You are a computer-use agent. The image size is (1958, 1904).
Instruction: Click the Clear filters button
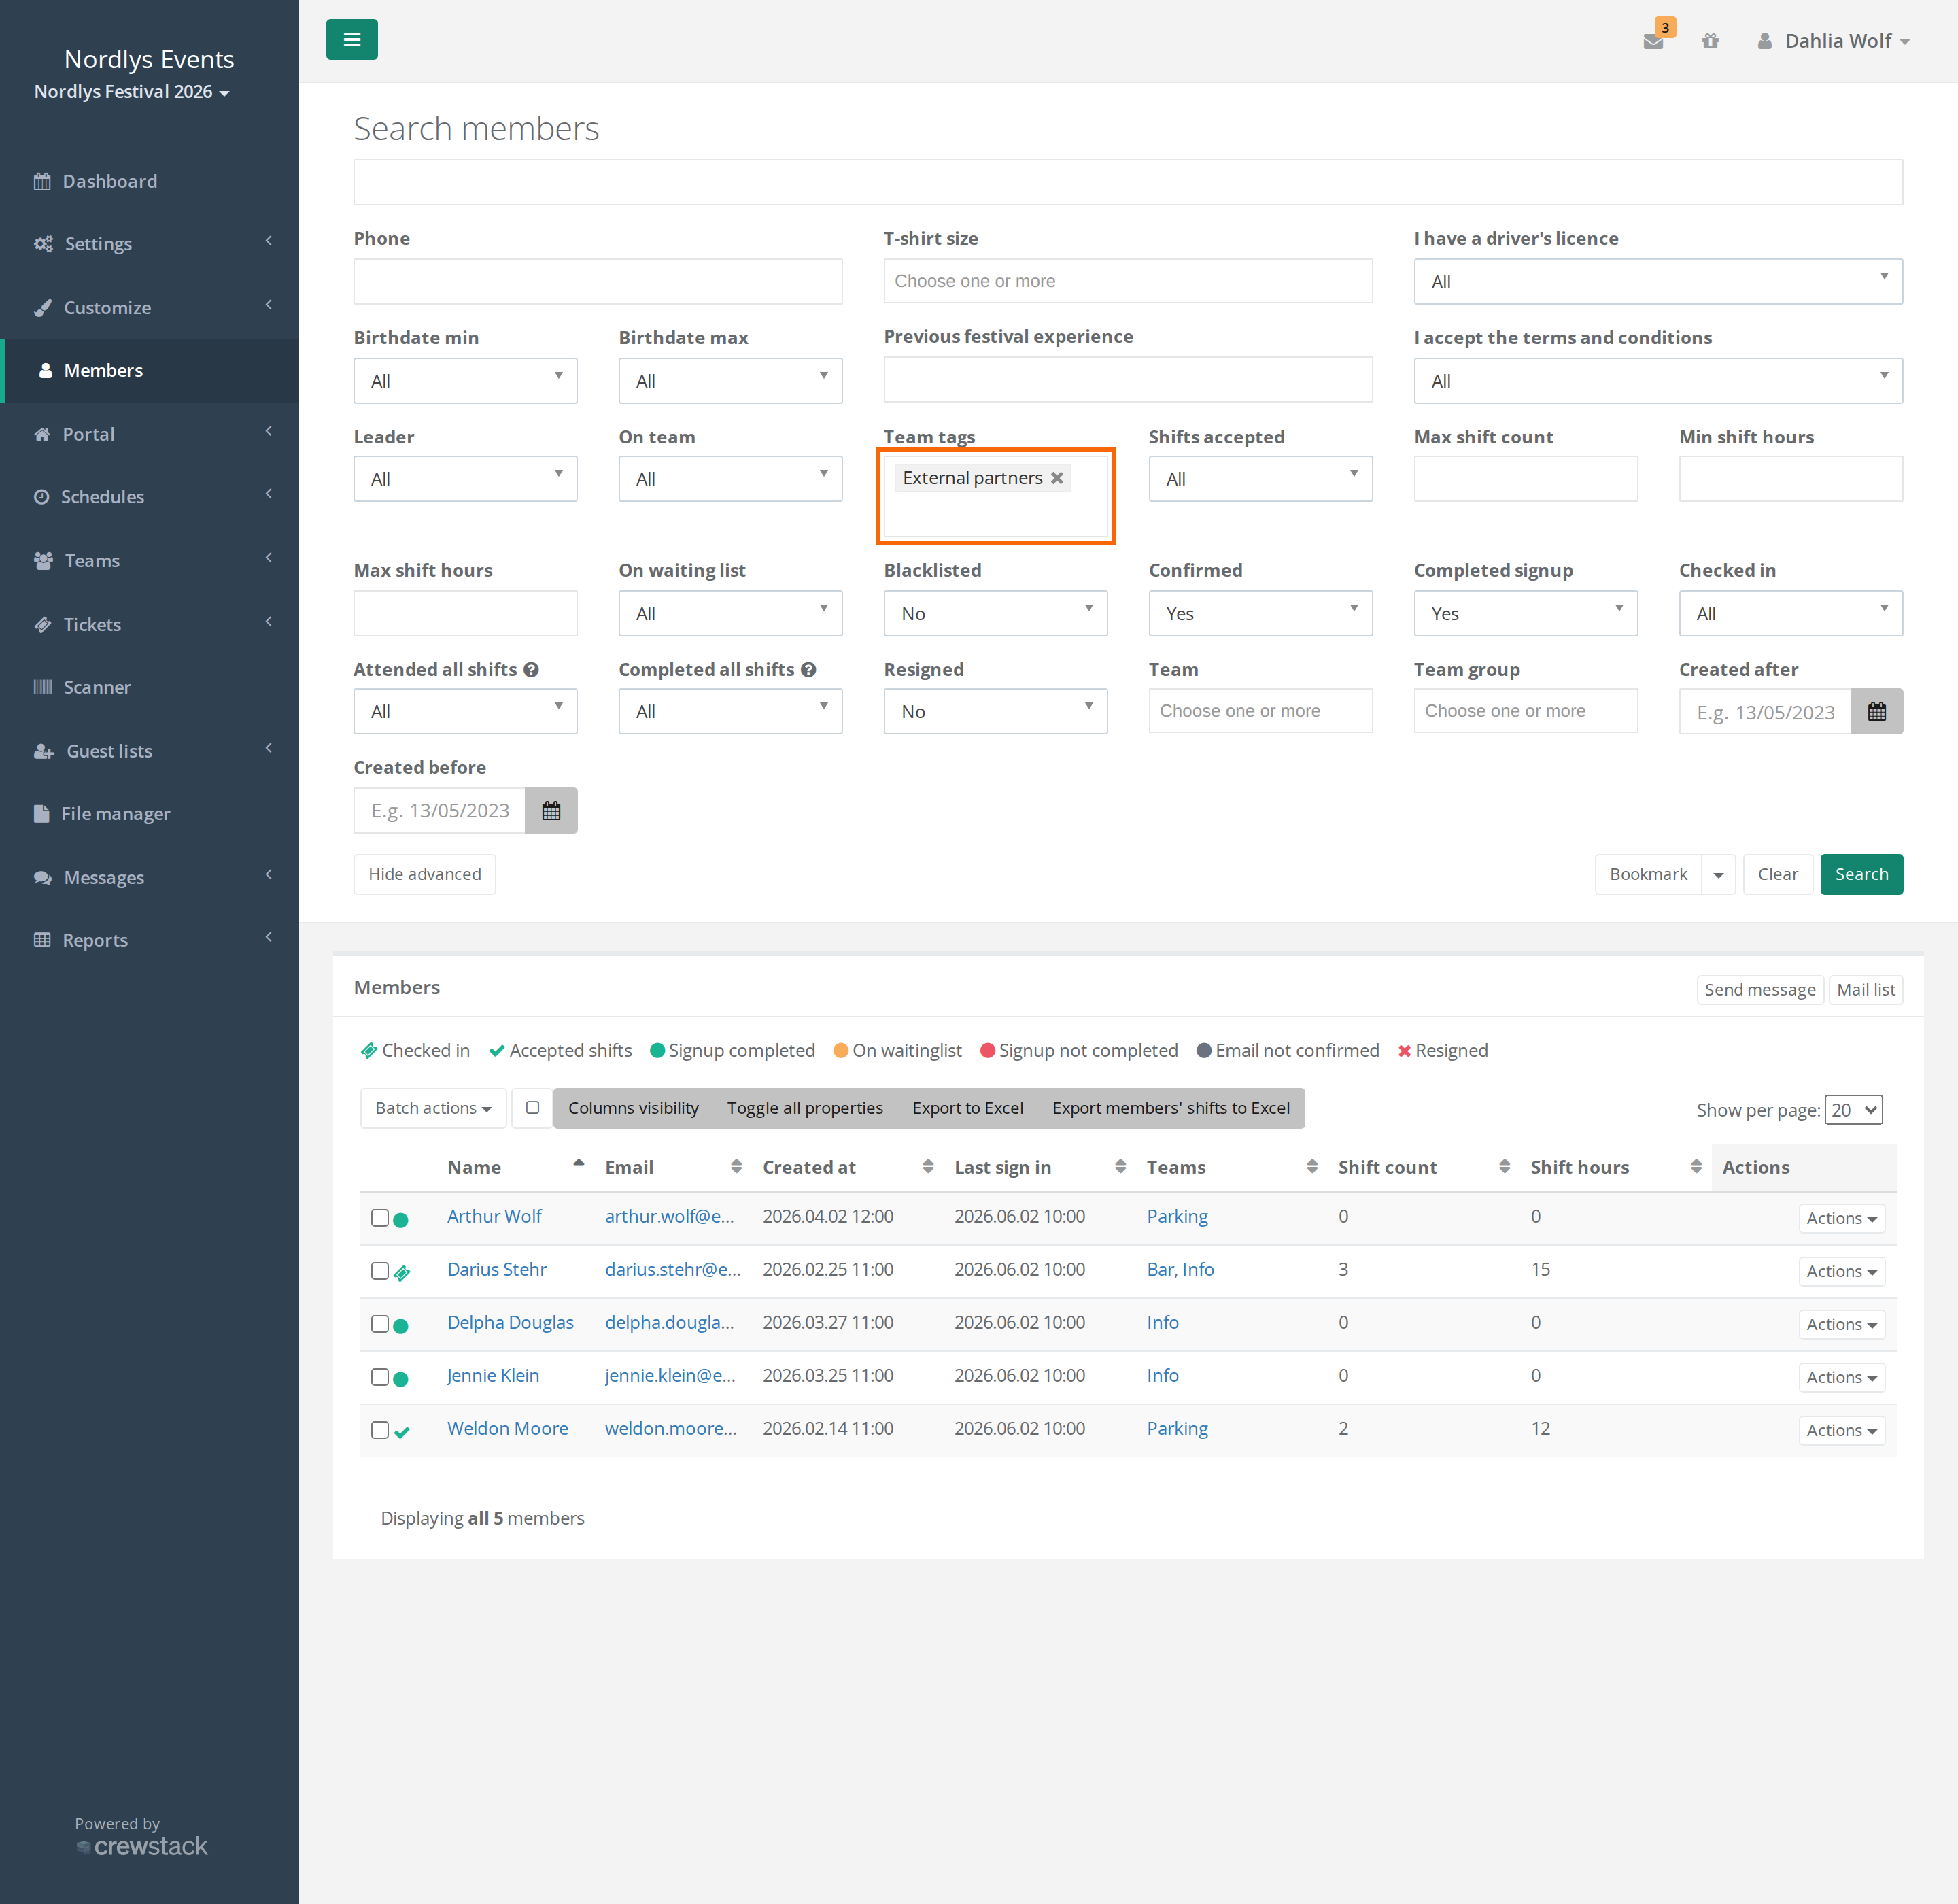pos(1777,875)
